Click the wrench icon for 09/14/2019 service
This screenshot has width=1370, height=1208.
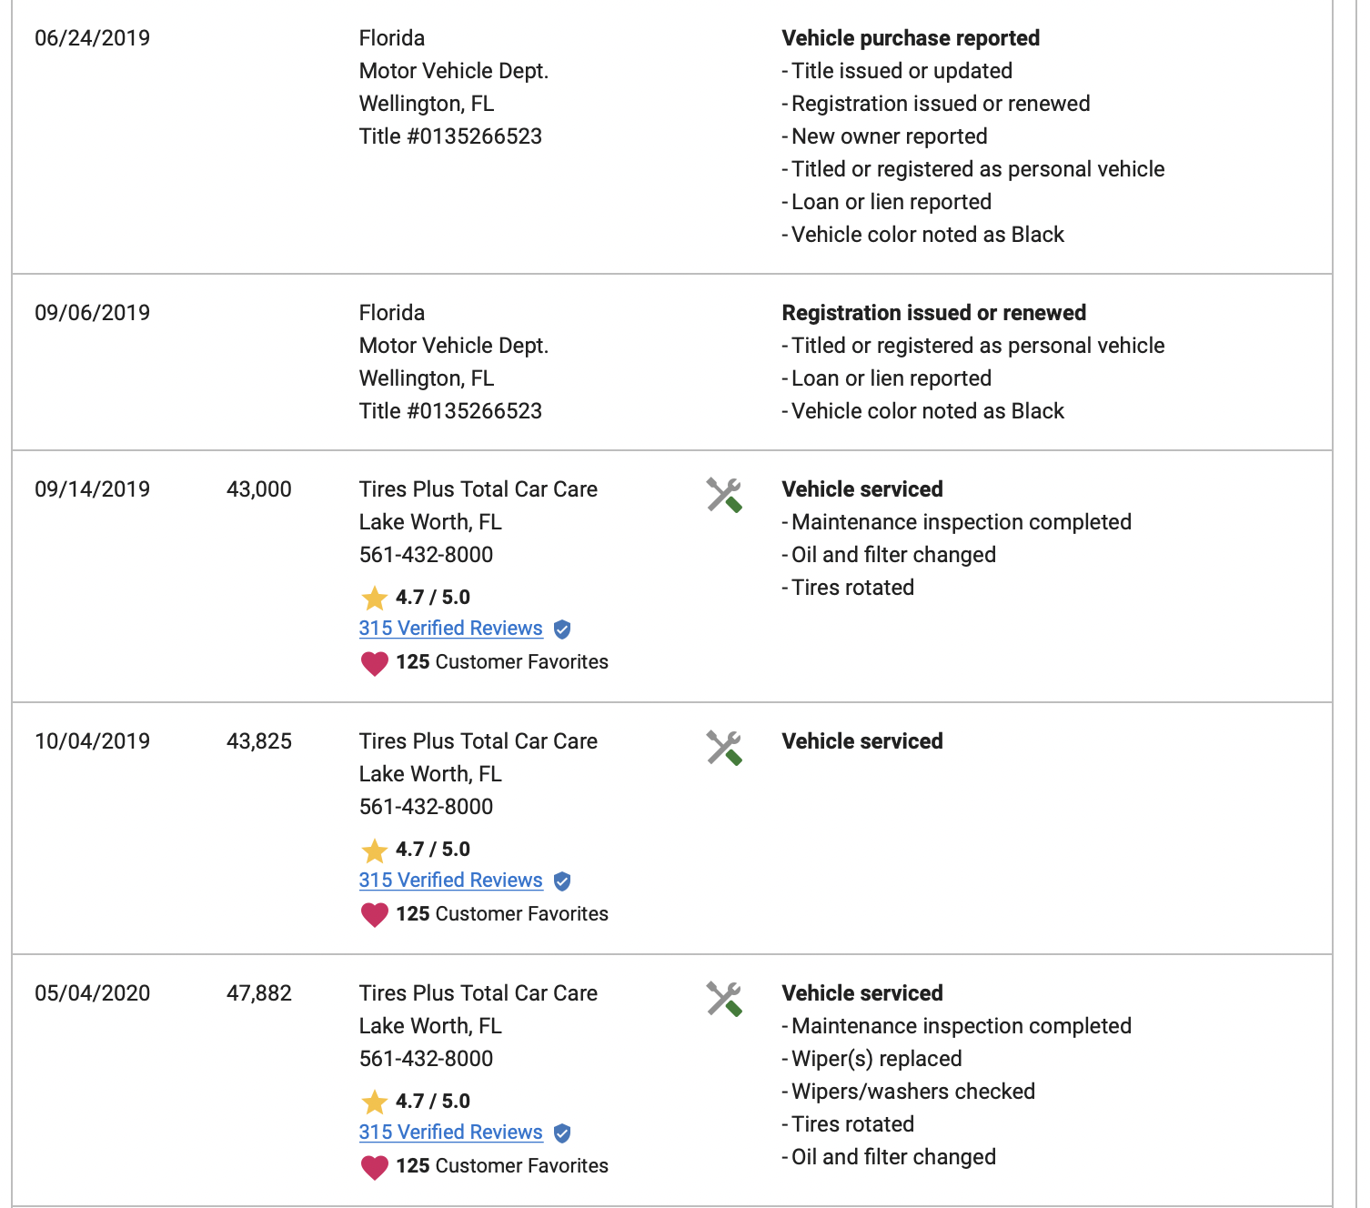(x=724, y=496)
